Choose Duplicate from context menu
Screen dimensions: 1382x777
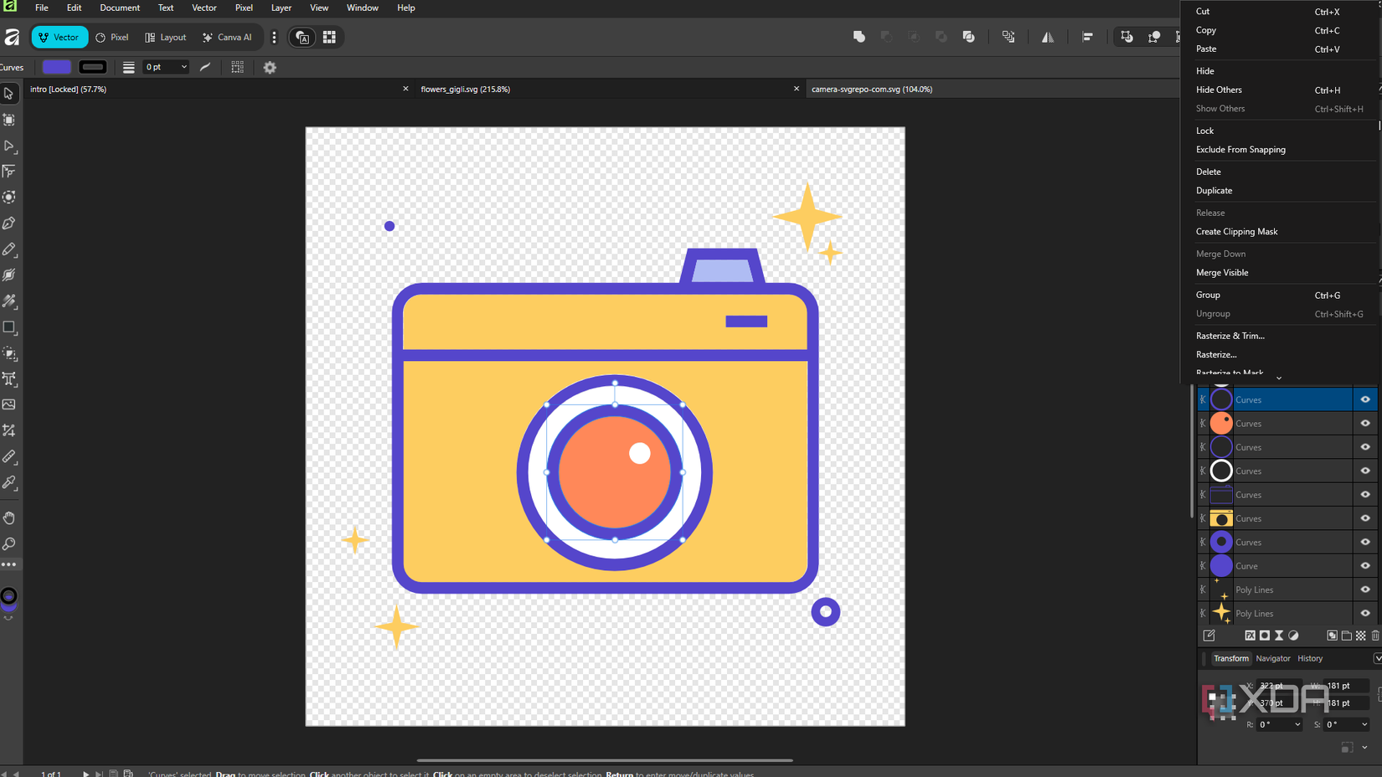tap(1214, 191)
